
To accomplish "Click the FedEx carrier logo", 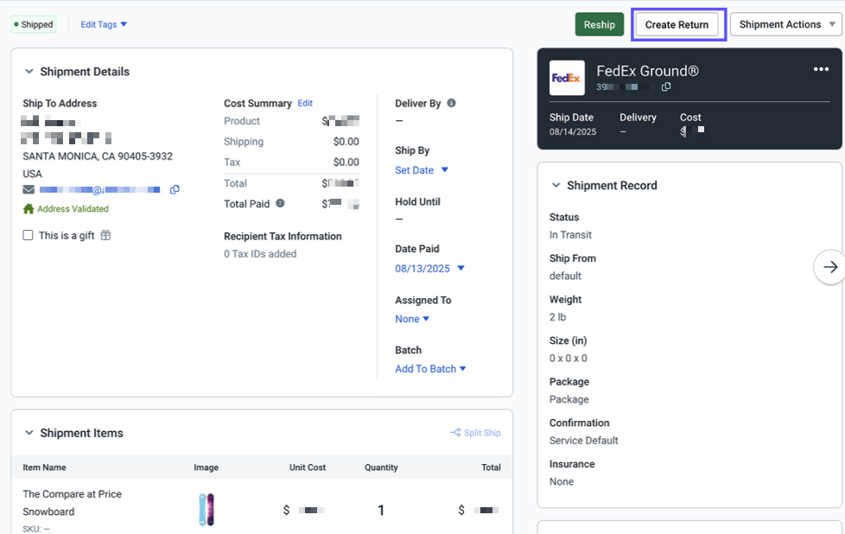I will pyautogui.click(x=567, y=78).
